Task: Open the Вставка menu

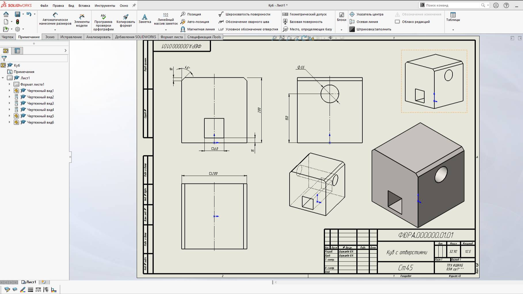Action: pyautogui.click(x=84, y=5)
